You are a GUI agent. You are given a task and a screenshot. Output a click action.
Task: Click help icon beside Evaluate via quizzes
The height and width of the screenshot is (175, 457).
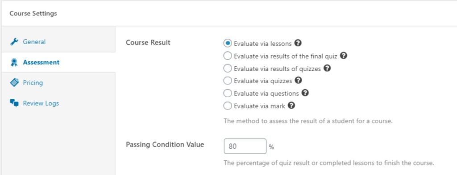tap(298, 80)
